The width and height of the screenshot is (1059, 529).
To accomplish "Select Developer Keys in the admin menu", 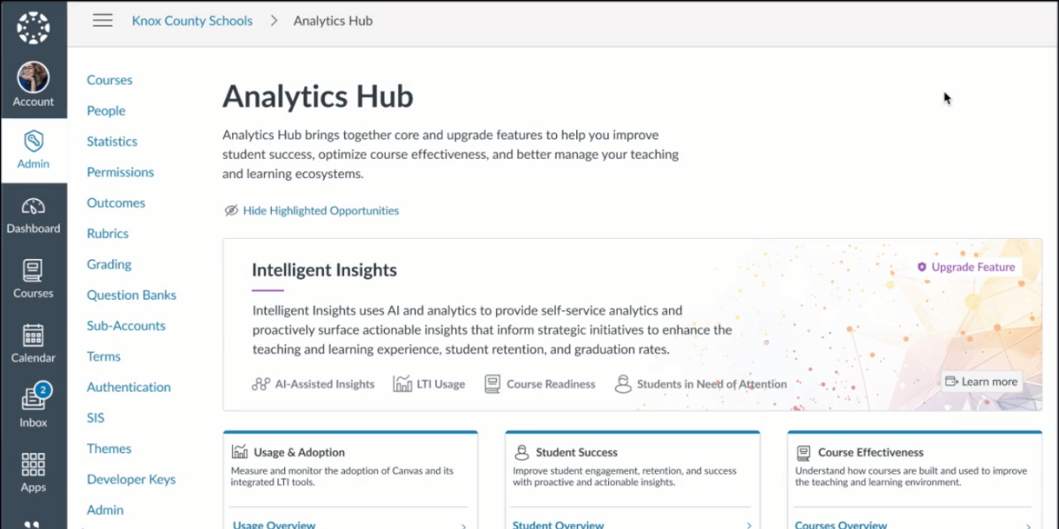I will pos(131,479).
